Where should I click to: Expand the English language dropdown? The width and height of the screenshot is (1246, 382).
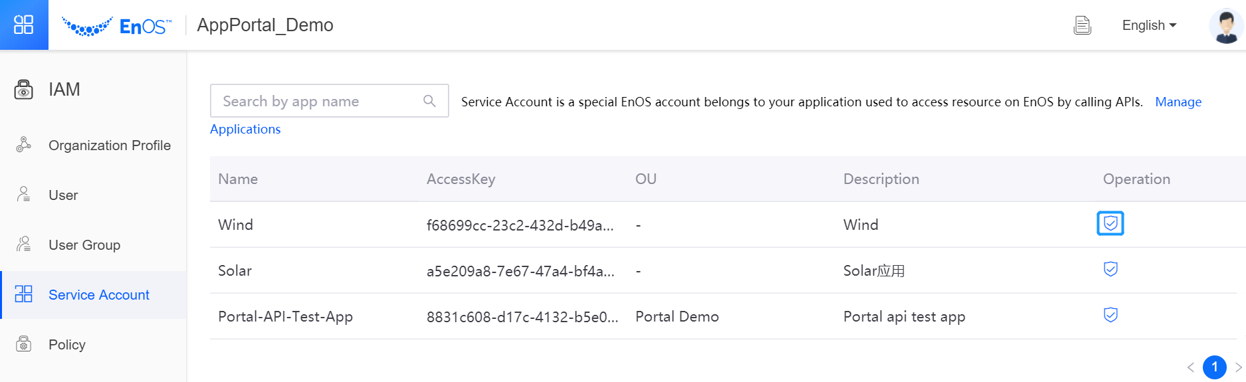click(x=1149, y=25)
